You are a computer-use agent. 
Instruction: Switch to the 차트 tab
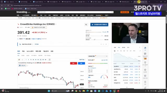23,51
